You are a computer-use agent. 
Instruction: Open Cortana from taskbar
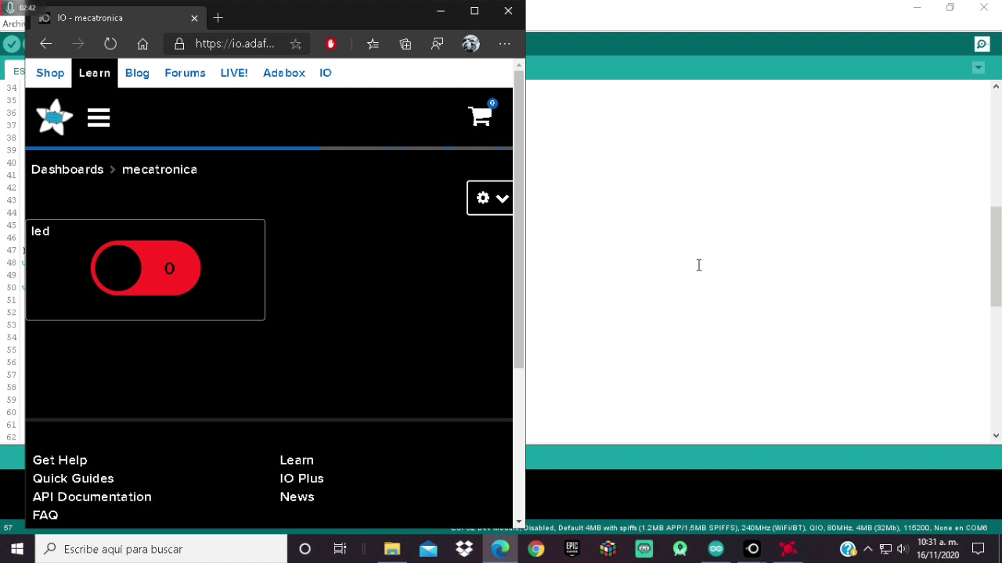click(305, 549)
